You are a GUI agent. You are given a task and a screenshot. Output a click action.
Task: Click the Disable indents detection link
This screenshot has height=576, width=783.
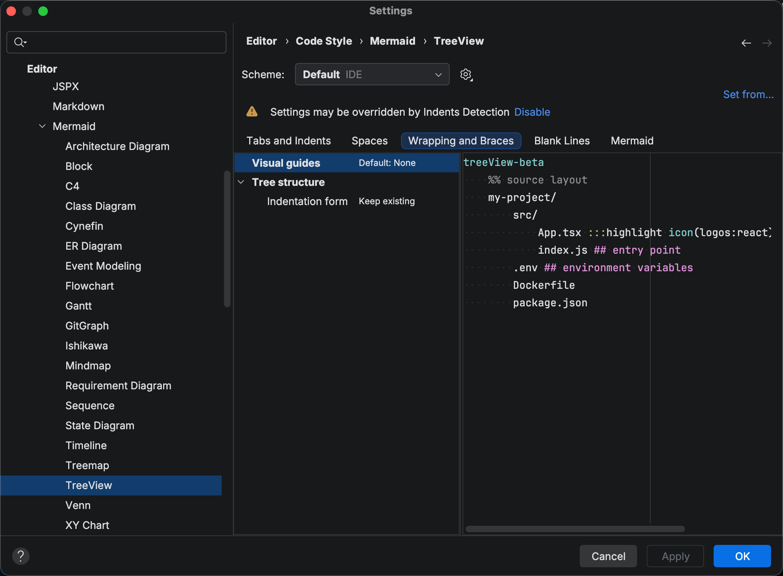(x=532, y=112)
